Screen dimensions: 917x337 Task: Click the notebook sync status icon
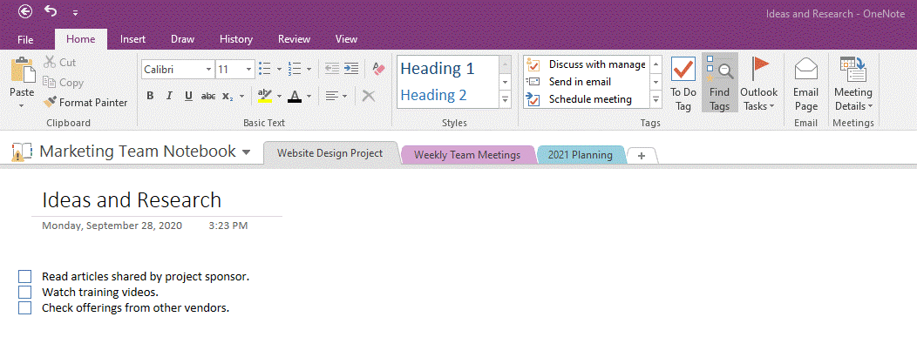click(x=22, y=152)
